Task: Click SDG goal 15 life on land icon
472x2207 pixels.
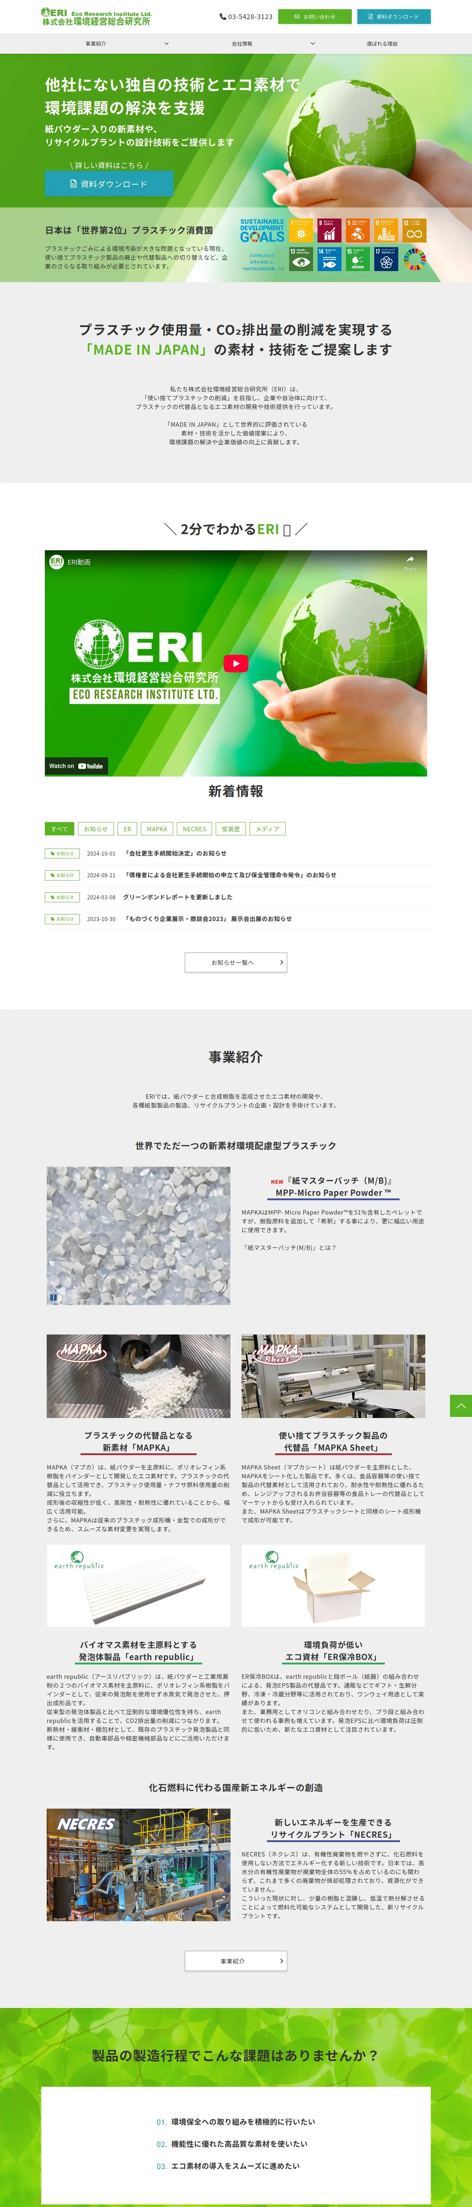Action: pyautogui.click(x=357, y=259)
